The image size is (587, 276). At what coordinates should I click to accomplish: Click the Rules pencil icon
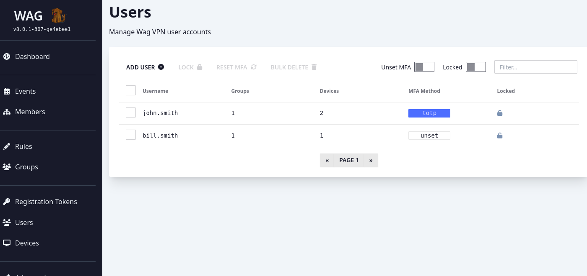click(x=7, y=146)
